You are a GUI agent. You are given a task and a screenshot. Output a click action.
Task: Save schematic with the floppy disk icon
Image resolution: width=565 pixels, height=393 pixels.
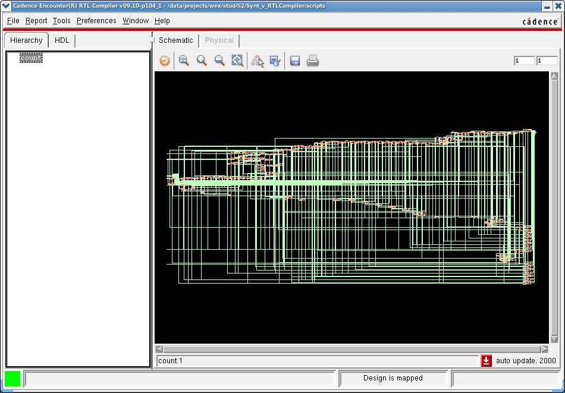pyautogui.click(x=295, y=61)
